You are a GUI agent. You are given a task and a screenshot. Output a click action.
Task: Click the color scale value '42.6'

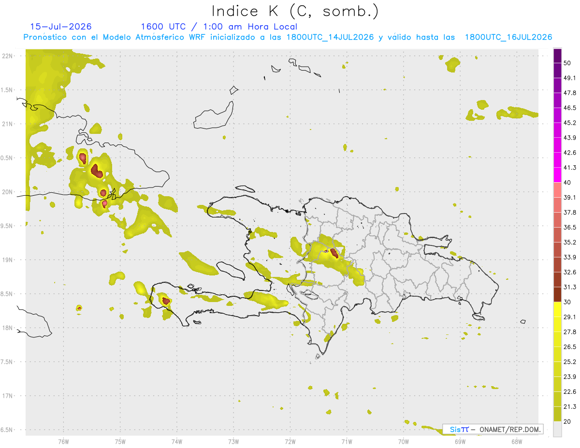(x=570, y=153)
